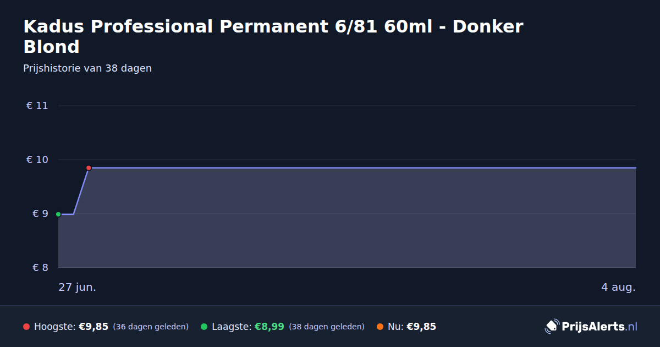Screen dimensions: 660x347
Task: Click the product title Kadus Professional Permanent
Action: tap(273, 36)
